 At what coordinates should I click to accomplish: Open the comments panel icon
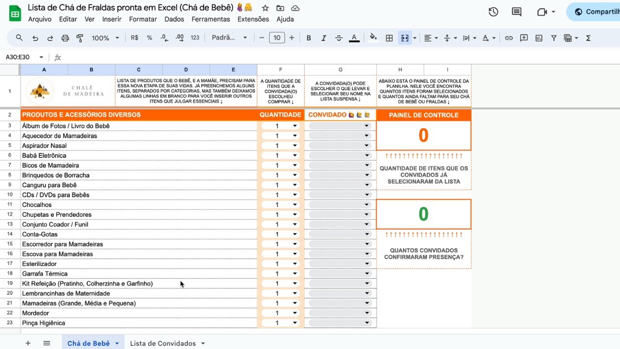[x=517, y=12]
